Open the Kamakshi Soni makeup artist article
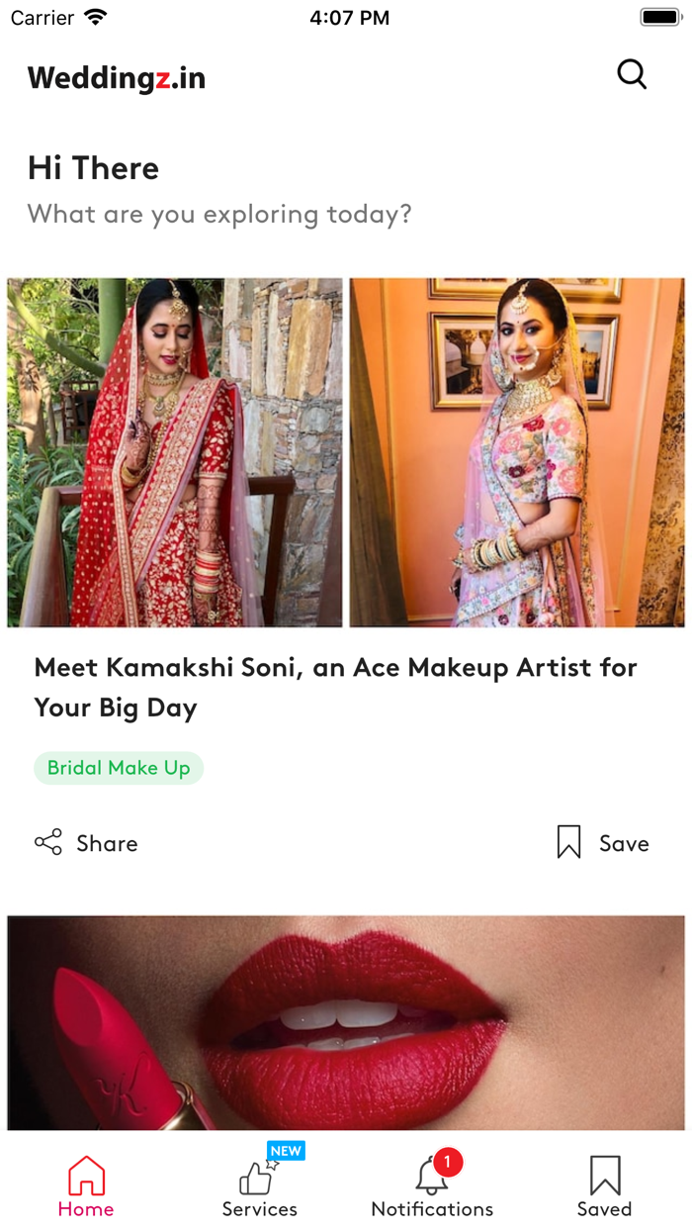Viewport: 692px width, 1231px height. coord(336,687)
